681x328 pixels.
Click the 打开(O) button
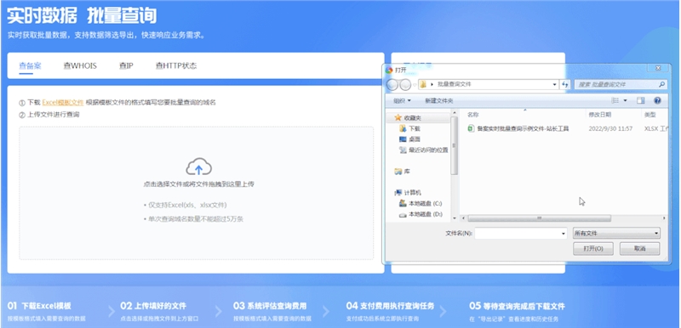point(592,249)
